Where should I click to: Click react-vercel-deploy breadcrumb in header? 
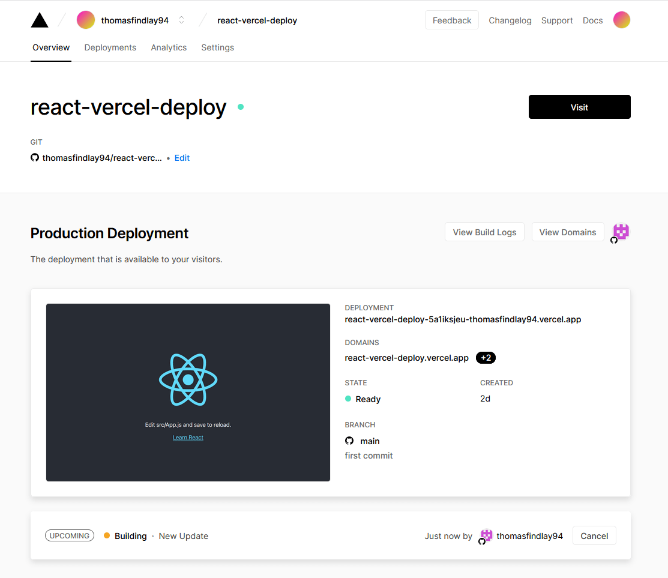pos(257,20)
